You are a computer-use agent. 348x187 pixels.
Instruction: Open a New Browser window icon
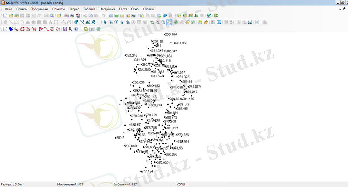point(111,16)
